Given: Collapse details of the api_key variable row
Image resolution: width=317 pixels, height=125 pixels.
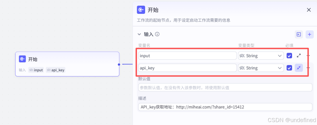Looking at the screenshot, I should [x=299, y=68].
